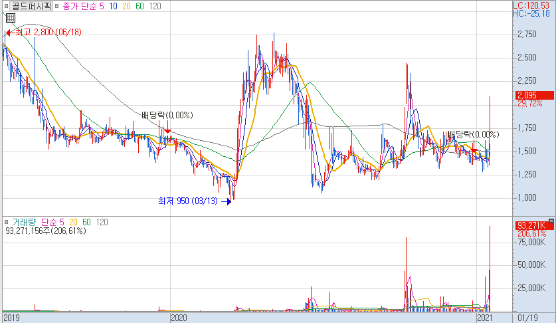556x323 pixels.
Task: Click the volume MA 20 legend value
Action: (x=73, y=222)
